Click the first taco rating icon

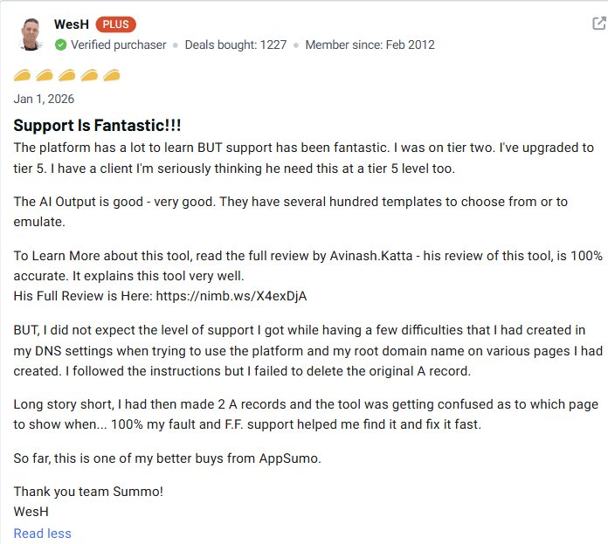[23, 75]
